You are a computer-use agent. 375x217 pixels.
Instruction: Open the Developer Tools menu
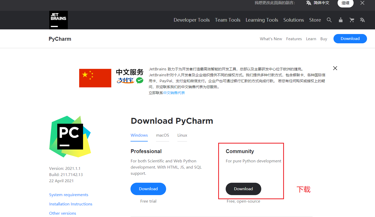[x=192, y=20]
